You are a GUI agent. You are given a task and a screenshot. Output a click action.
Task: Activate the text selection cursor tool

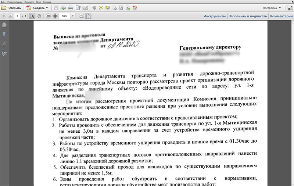[x=32, y=16]
